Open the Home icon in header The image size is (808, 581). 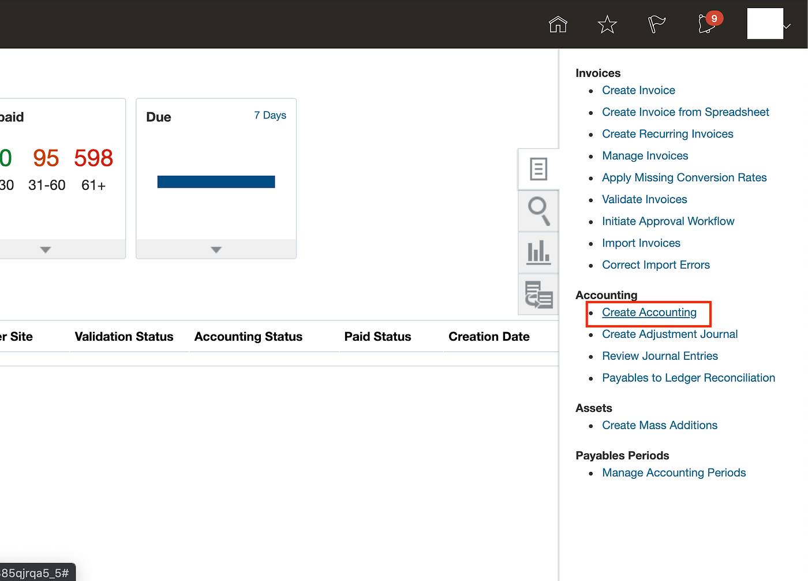click(x=558, y=24)
